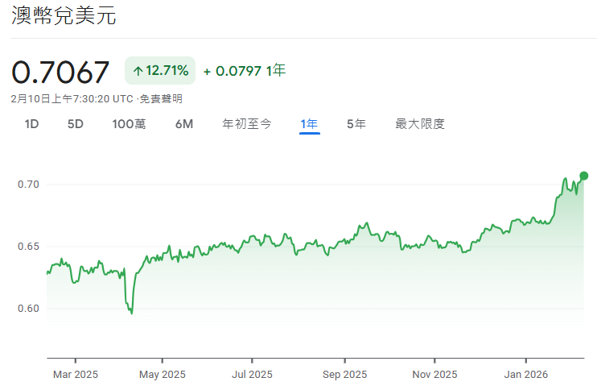Click the 0.65 y-axis label

[28, 247]
